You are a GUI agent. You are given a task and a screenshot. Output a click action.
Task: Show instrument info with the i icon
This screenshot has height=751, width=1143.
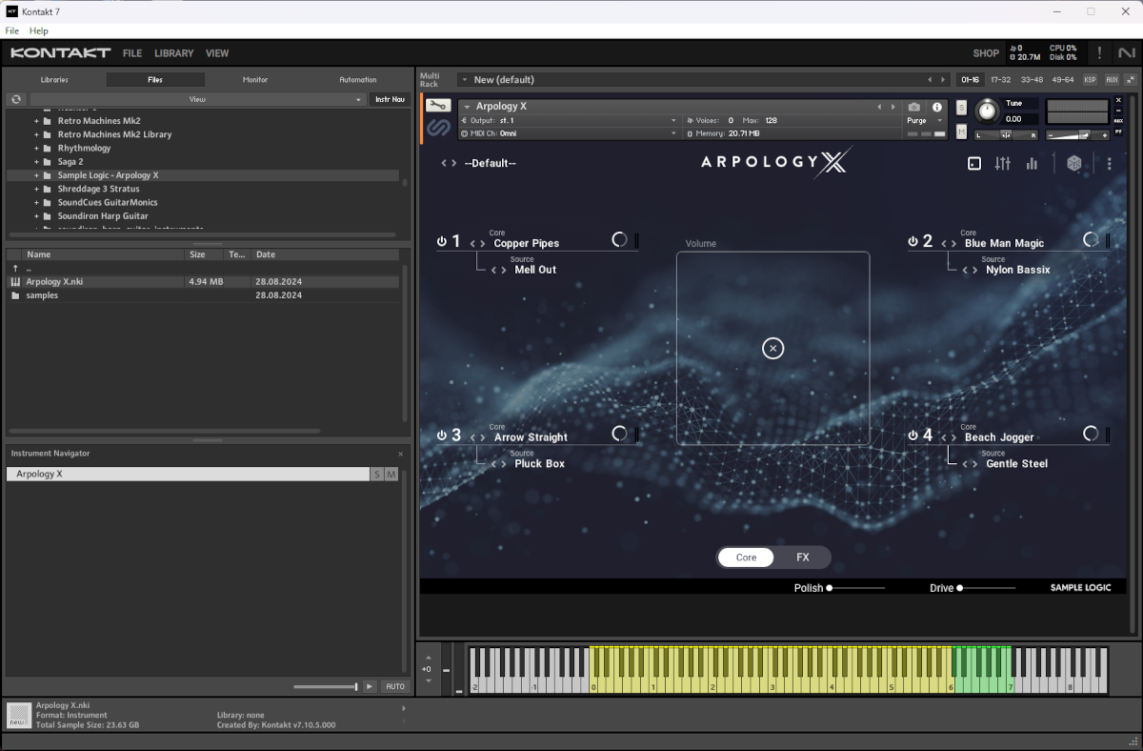pyautogui.click(x=937, y=108)
